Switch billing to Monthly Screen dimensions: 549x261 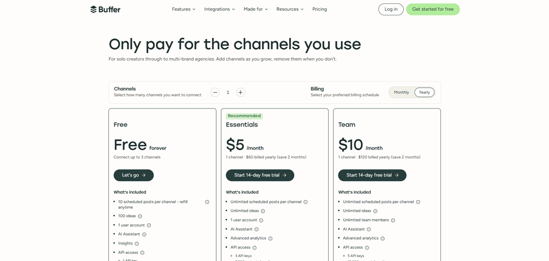[x=401, y=92]
